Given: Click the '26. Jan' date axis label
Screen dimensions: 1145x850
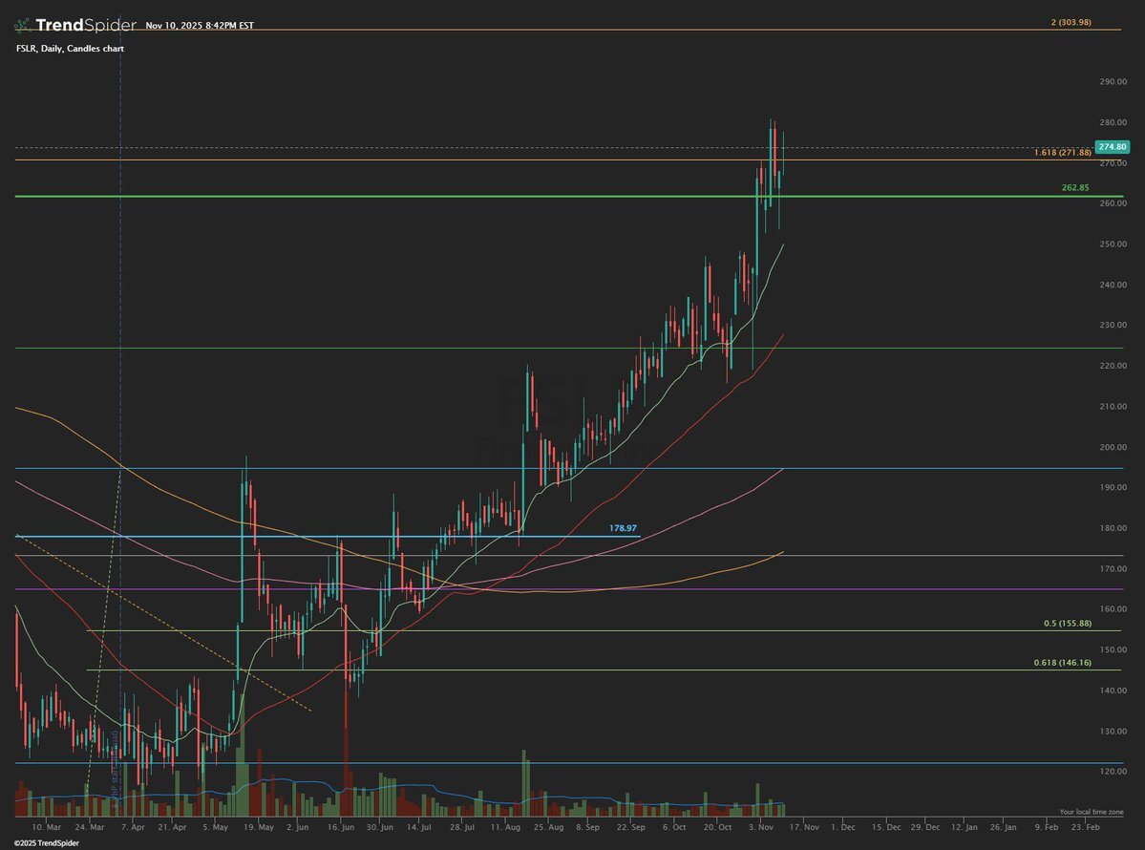Looking at the screenshot, I should tap(1004, 827).
